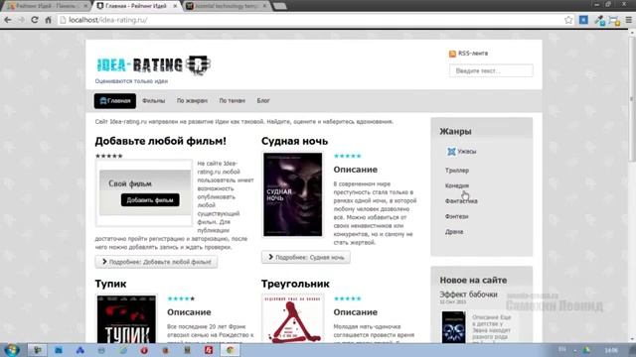Open the red Z taskbar icon
Image resolution: width=636 pixels, height=357 pixels.
(209, 350)
